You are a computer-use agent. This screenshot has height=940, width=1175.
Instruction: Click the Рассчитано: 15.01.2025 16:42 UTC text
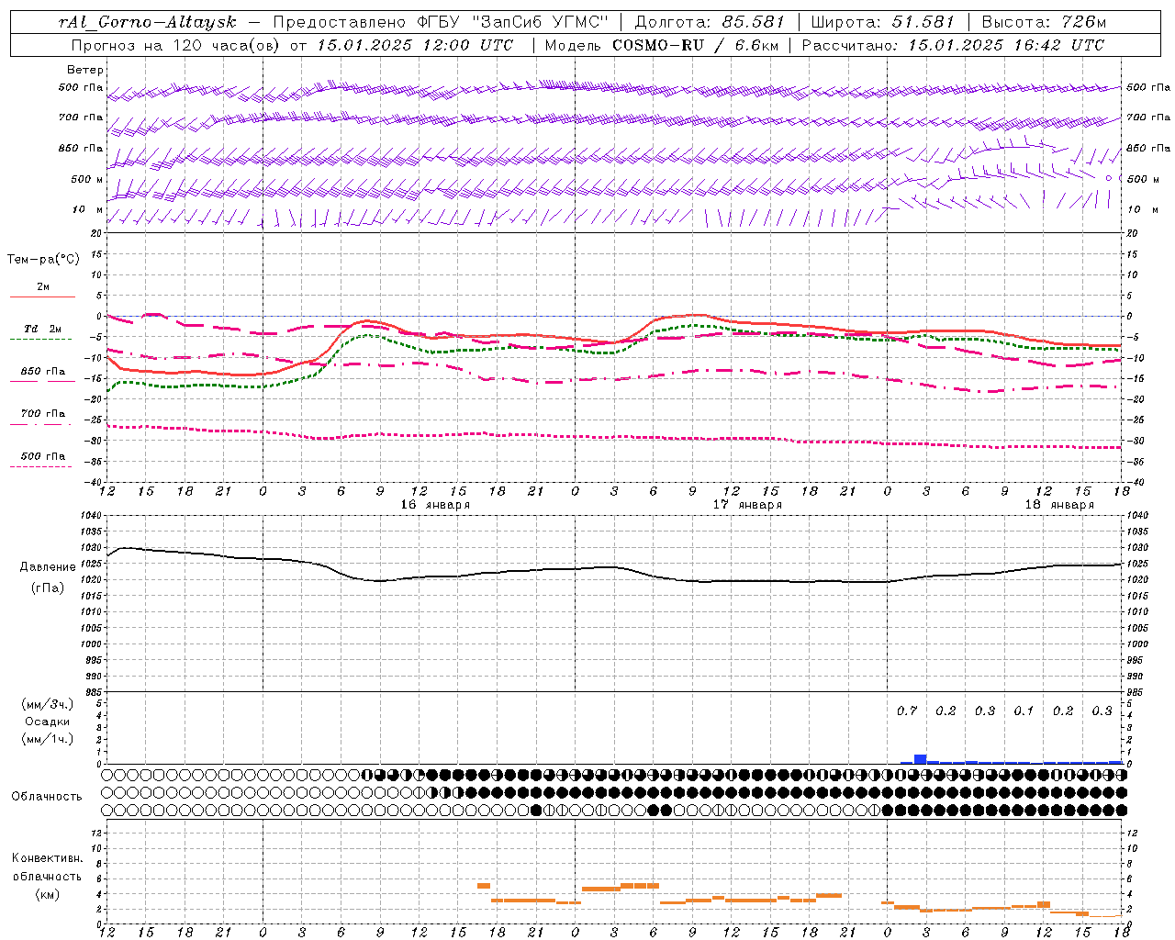(x=954, y=45)
